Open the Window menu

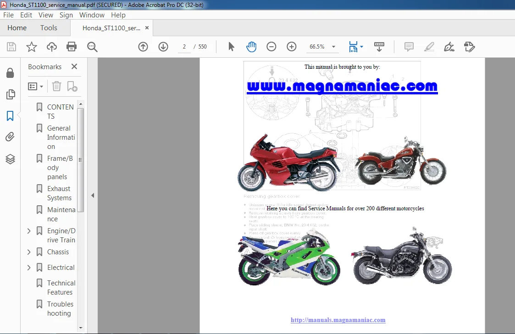[x=92, y=15]
